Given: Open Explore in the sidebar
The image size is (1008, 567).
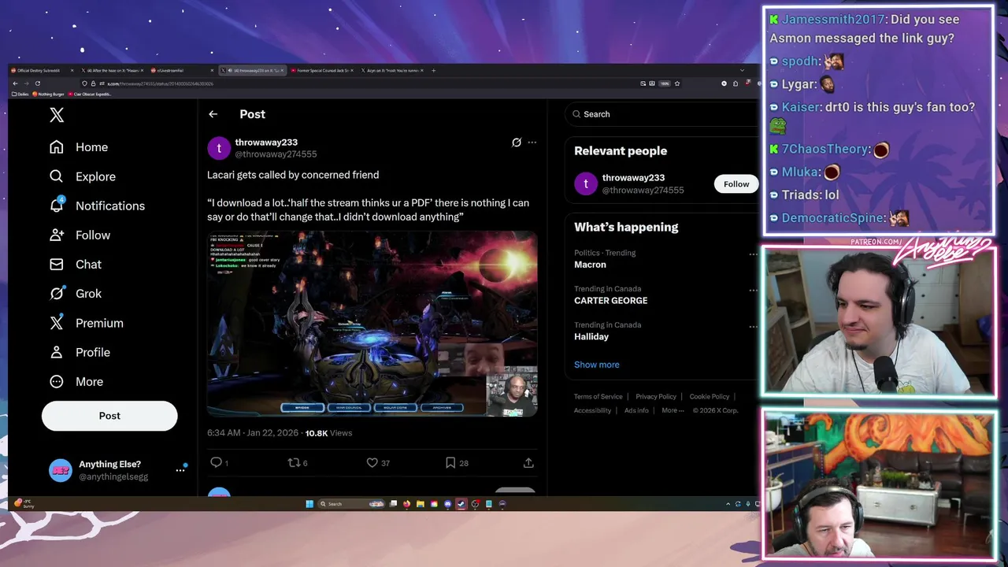Looking at the screenshot, I should [83, 176].
